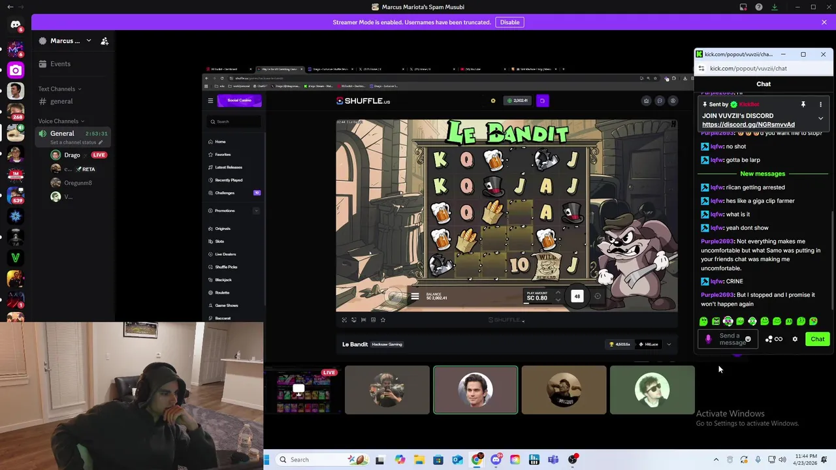Screen dimensions: 836x470
Task: Open Slots in Shuffle sidebar
Action: [219, 242]
